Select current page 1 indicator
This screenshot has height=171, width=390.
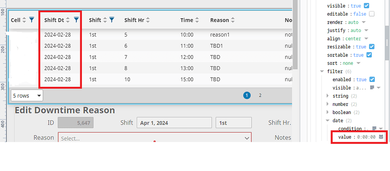(x=247, y=96)
